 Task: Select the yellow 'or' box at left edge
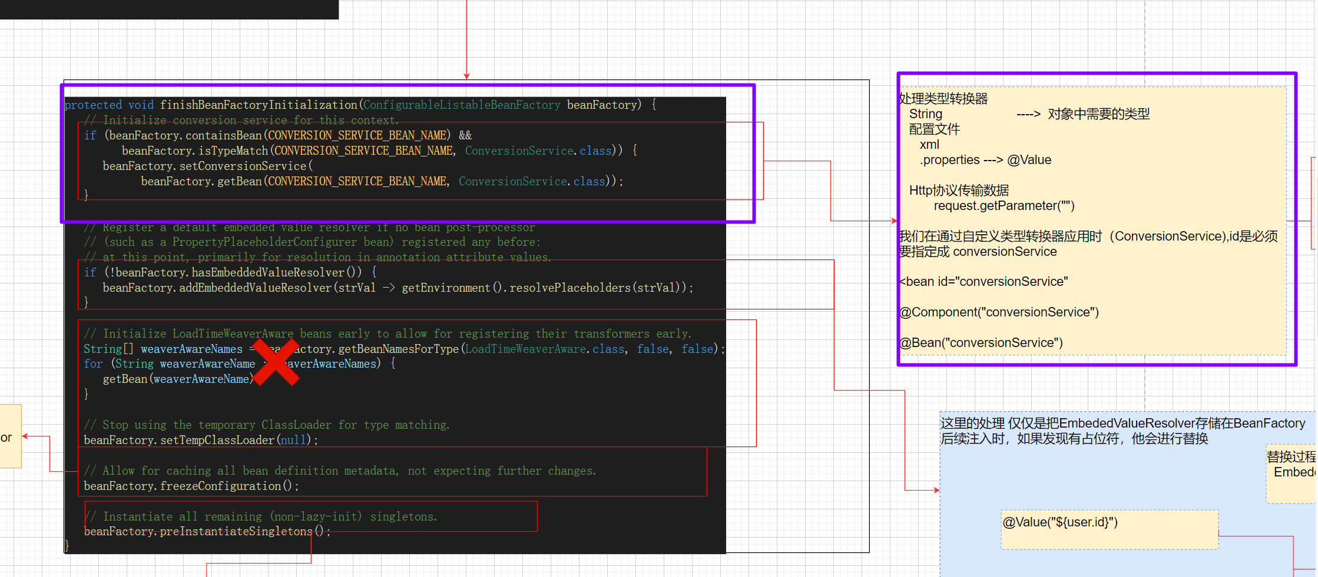coord(10,436)
